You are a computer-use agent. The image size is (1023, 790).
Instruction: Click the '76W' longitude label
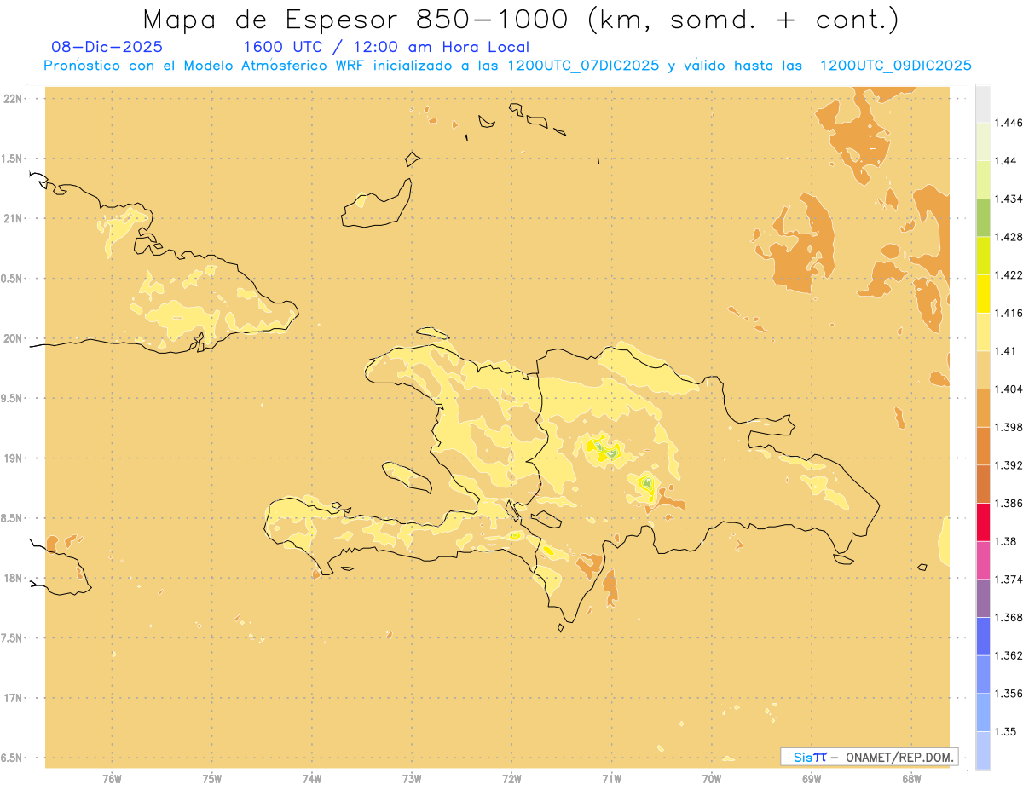pos(112,779)
